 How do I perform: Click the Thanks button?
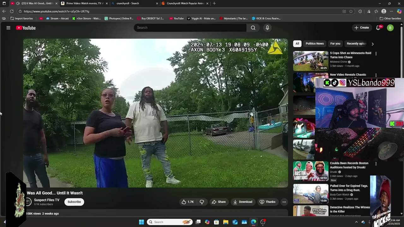267,202
